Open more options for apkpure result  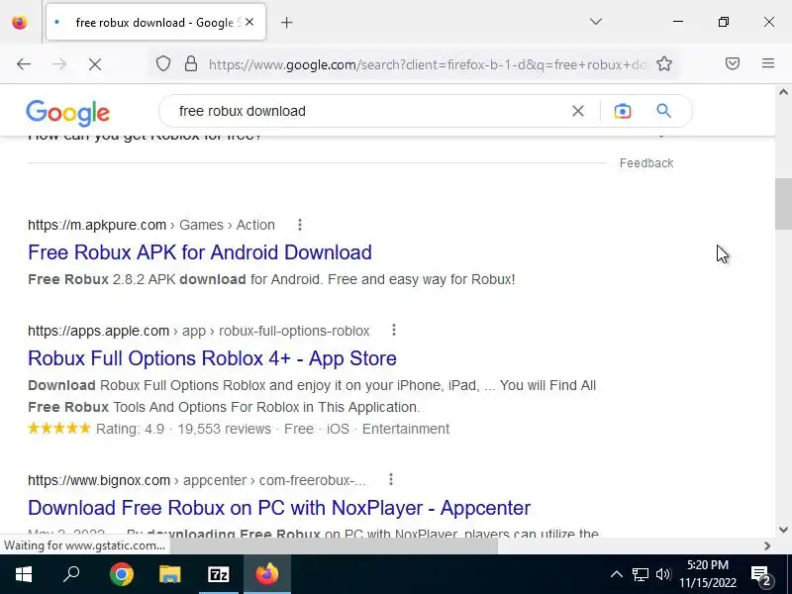pyautogui.click(x=300, y=225)
